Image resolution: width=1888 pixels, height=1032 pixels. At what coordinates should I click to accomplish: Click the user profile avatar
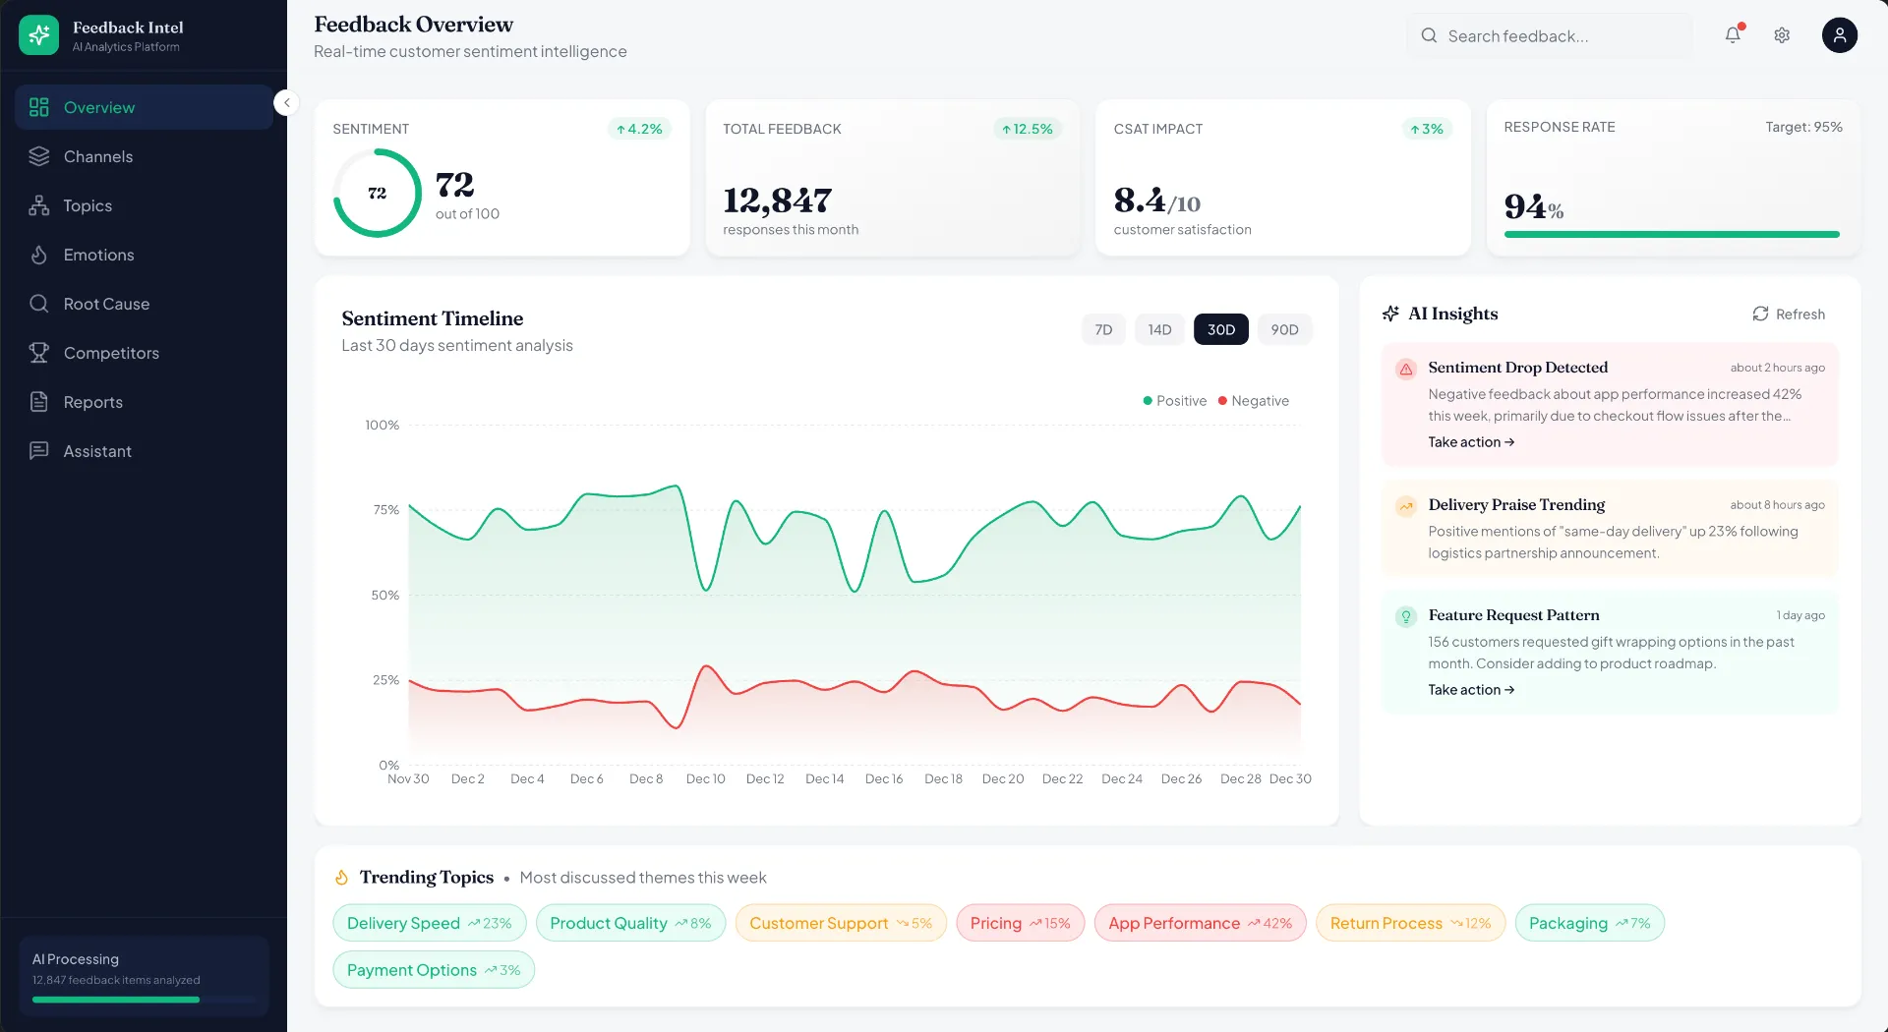point(1839,34)
